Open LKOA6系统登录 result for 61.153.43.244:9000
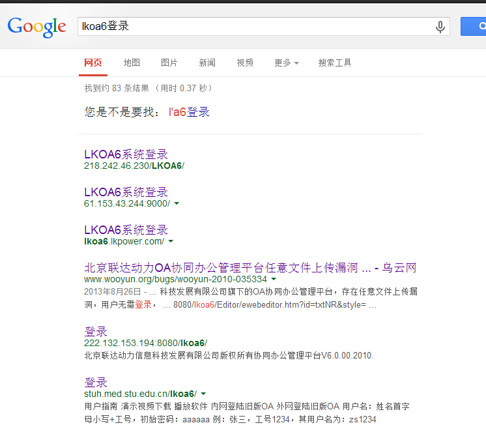The image size is (486, 425). point(126,192)
